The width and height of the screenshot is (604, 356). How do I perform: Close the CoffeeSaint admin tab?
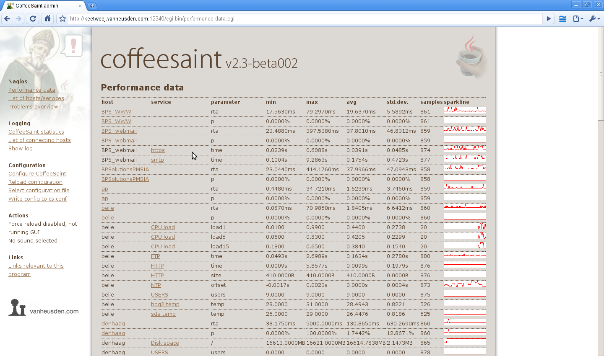tap(80, 6)
